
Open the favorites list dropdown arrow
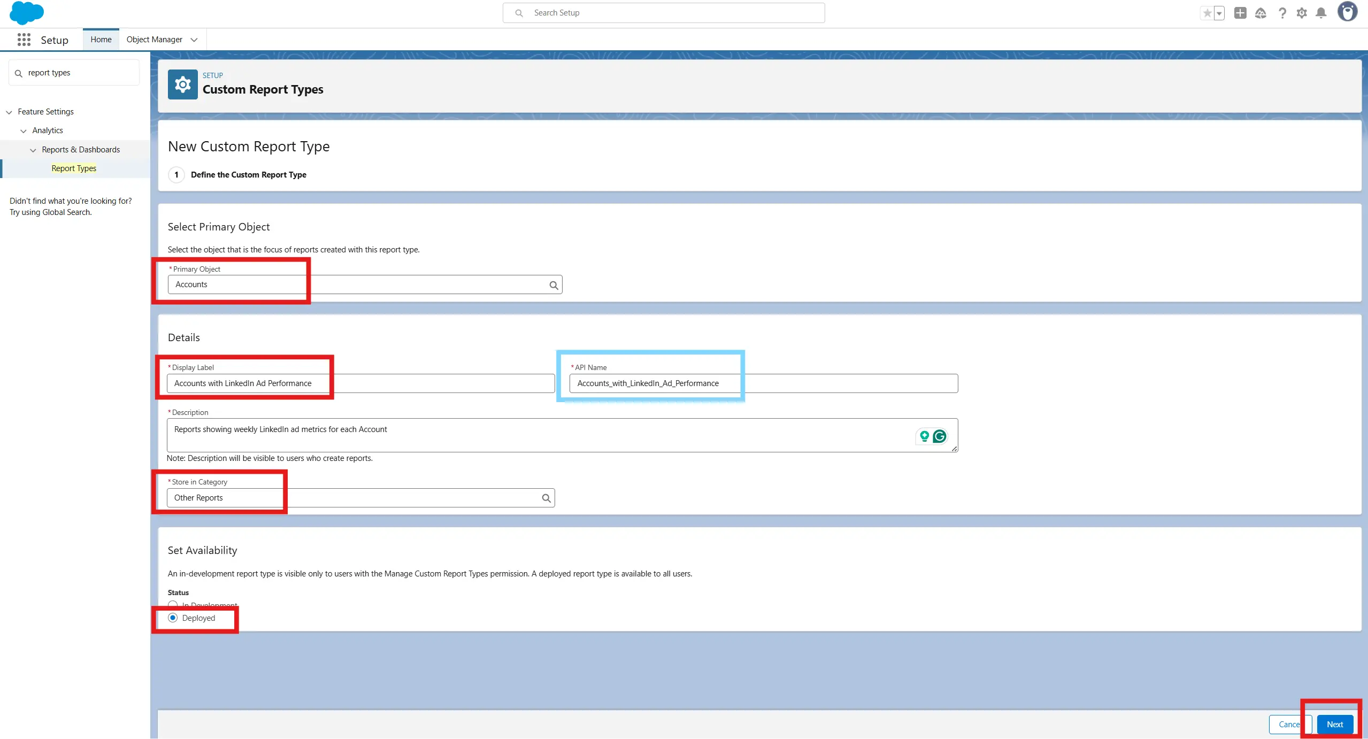coord(1219,13)
